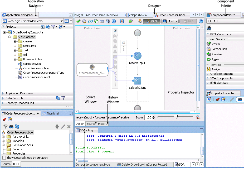This screenshot has height=169, width=244.
Task: Expand the Application Resources section
Action: click(x=3, y=93)
